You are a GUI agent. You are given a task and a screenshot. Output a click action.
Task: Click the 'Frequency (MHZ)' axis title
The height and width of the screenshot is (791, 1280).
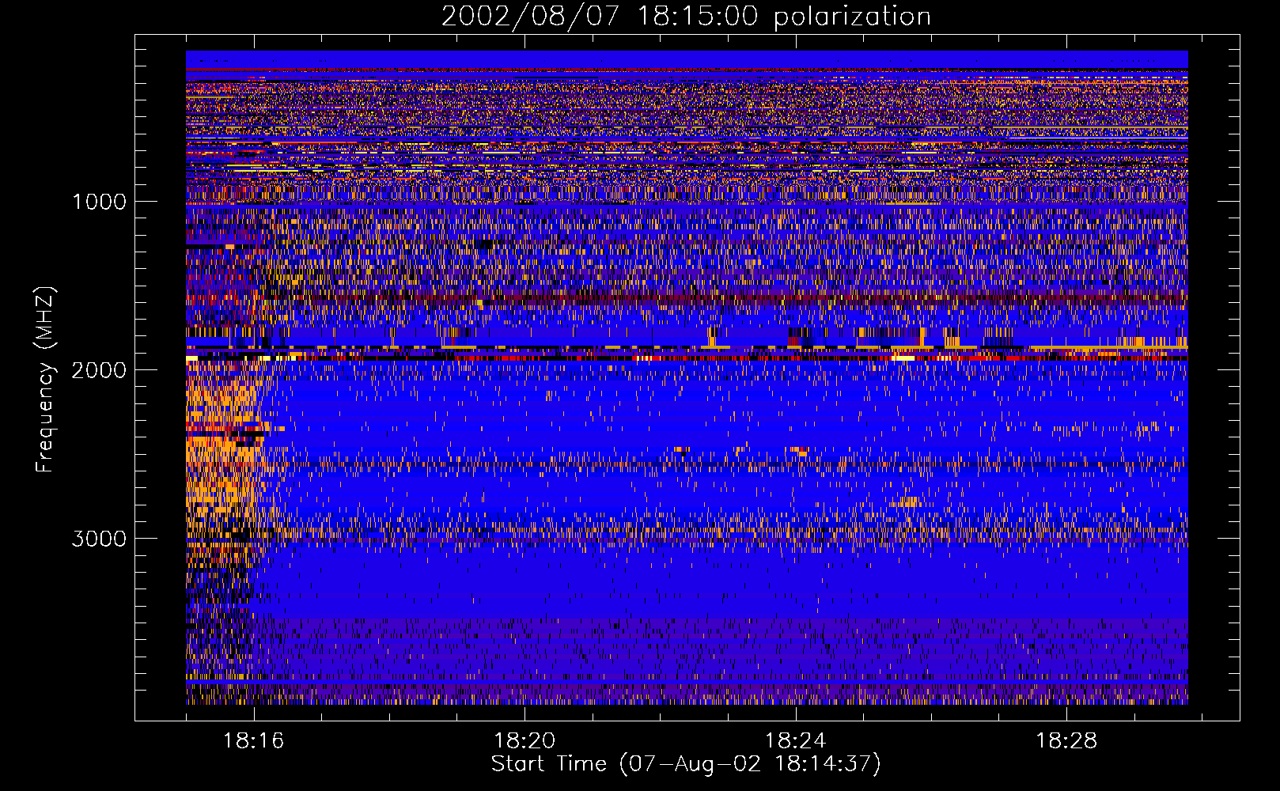coord(45,380)
